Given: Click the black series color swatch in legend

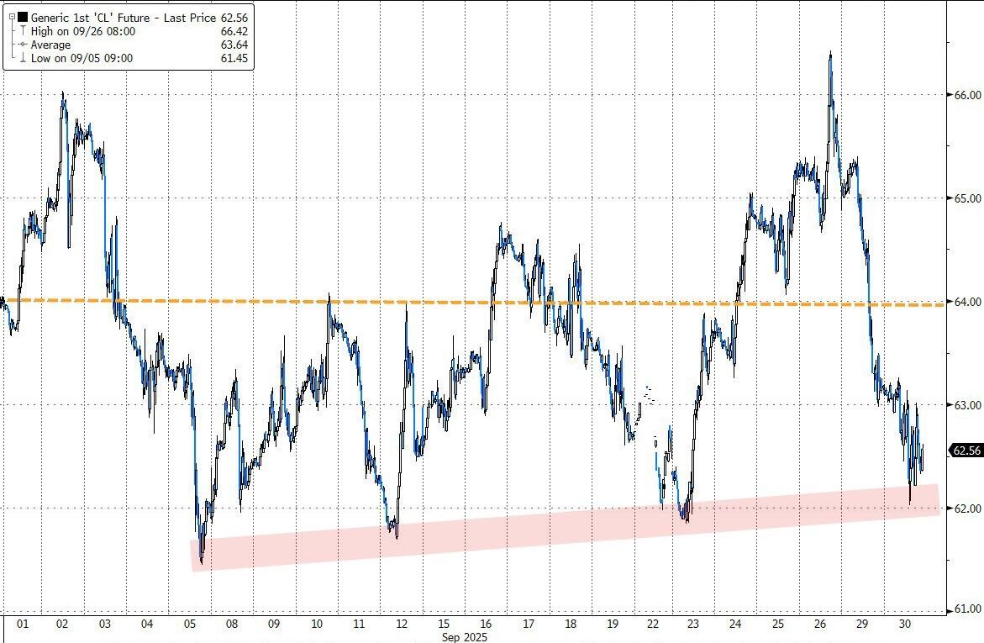Looking at the screenshot, I should 23,18.
